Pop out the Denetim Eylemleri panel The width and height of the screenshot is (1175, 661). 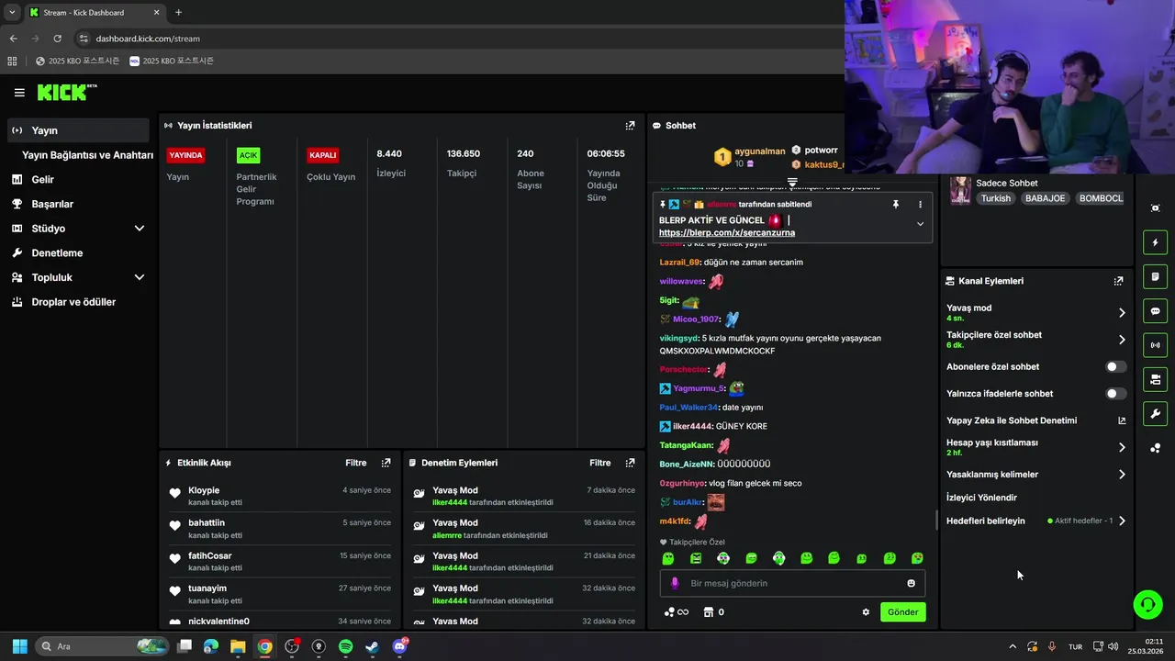(x=630, y=463)
